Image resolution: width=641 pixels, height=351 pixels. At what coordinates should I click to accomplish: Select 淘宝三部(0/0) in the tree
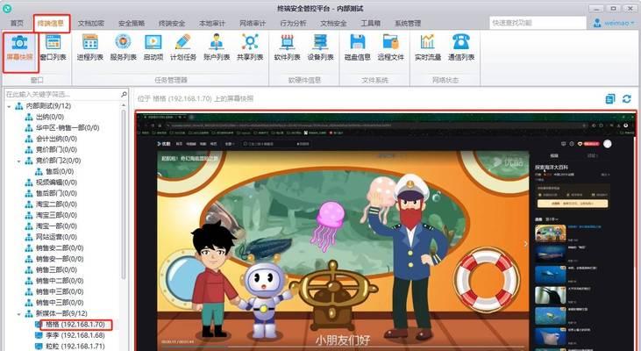click(x=56, y=215)
